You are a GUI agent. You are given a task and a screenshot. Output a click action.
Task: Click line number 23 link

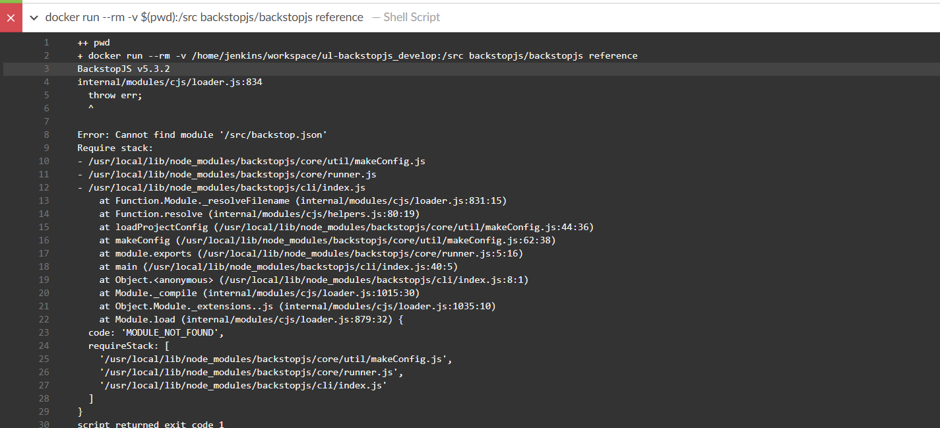44,332
